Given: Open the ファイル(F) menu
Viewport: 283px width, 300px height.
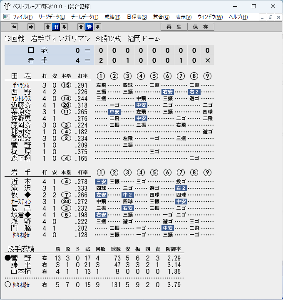Looking at the screenshot, I should (22, 17).
